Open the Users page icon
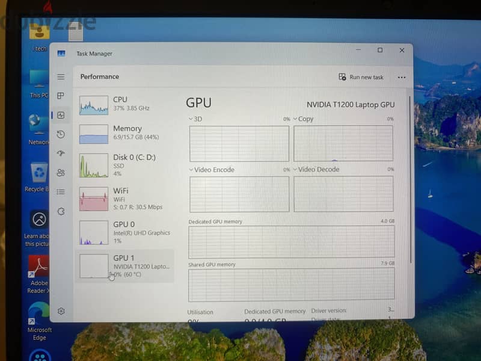Viewport: 481px width, 361px height. (61, 173)
